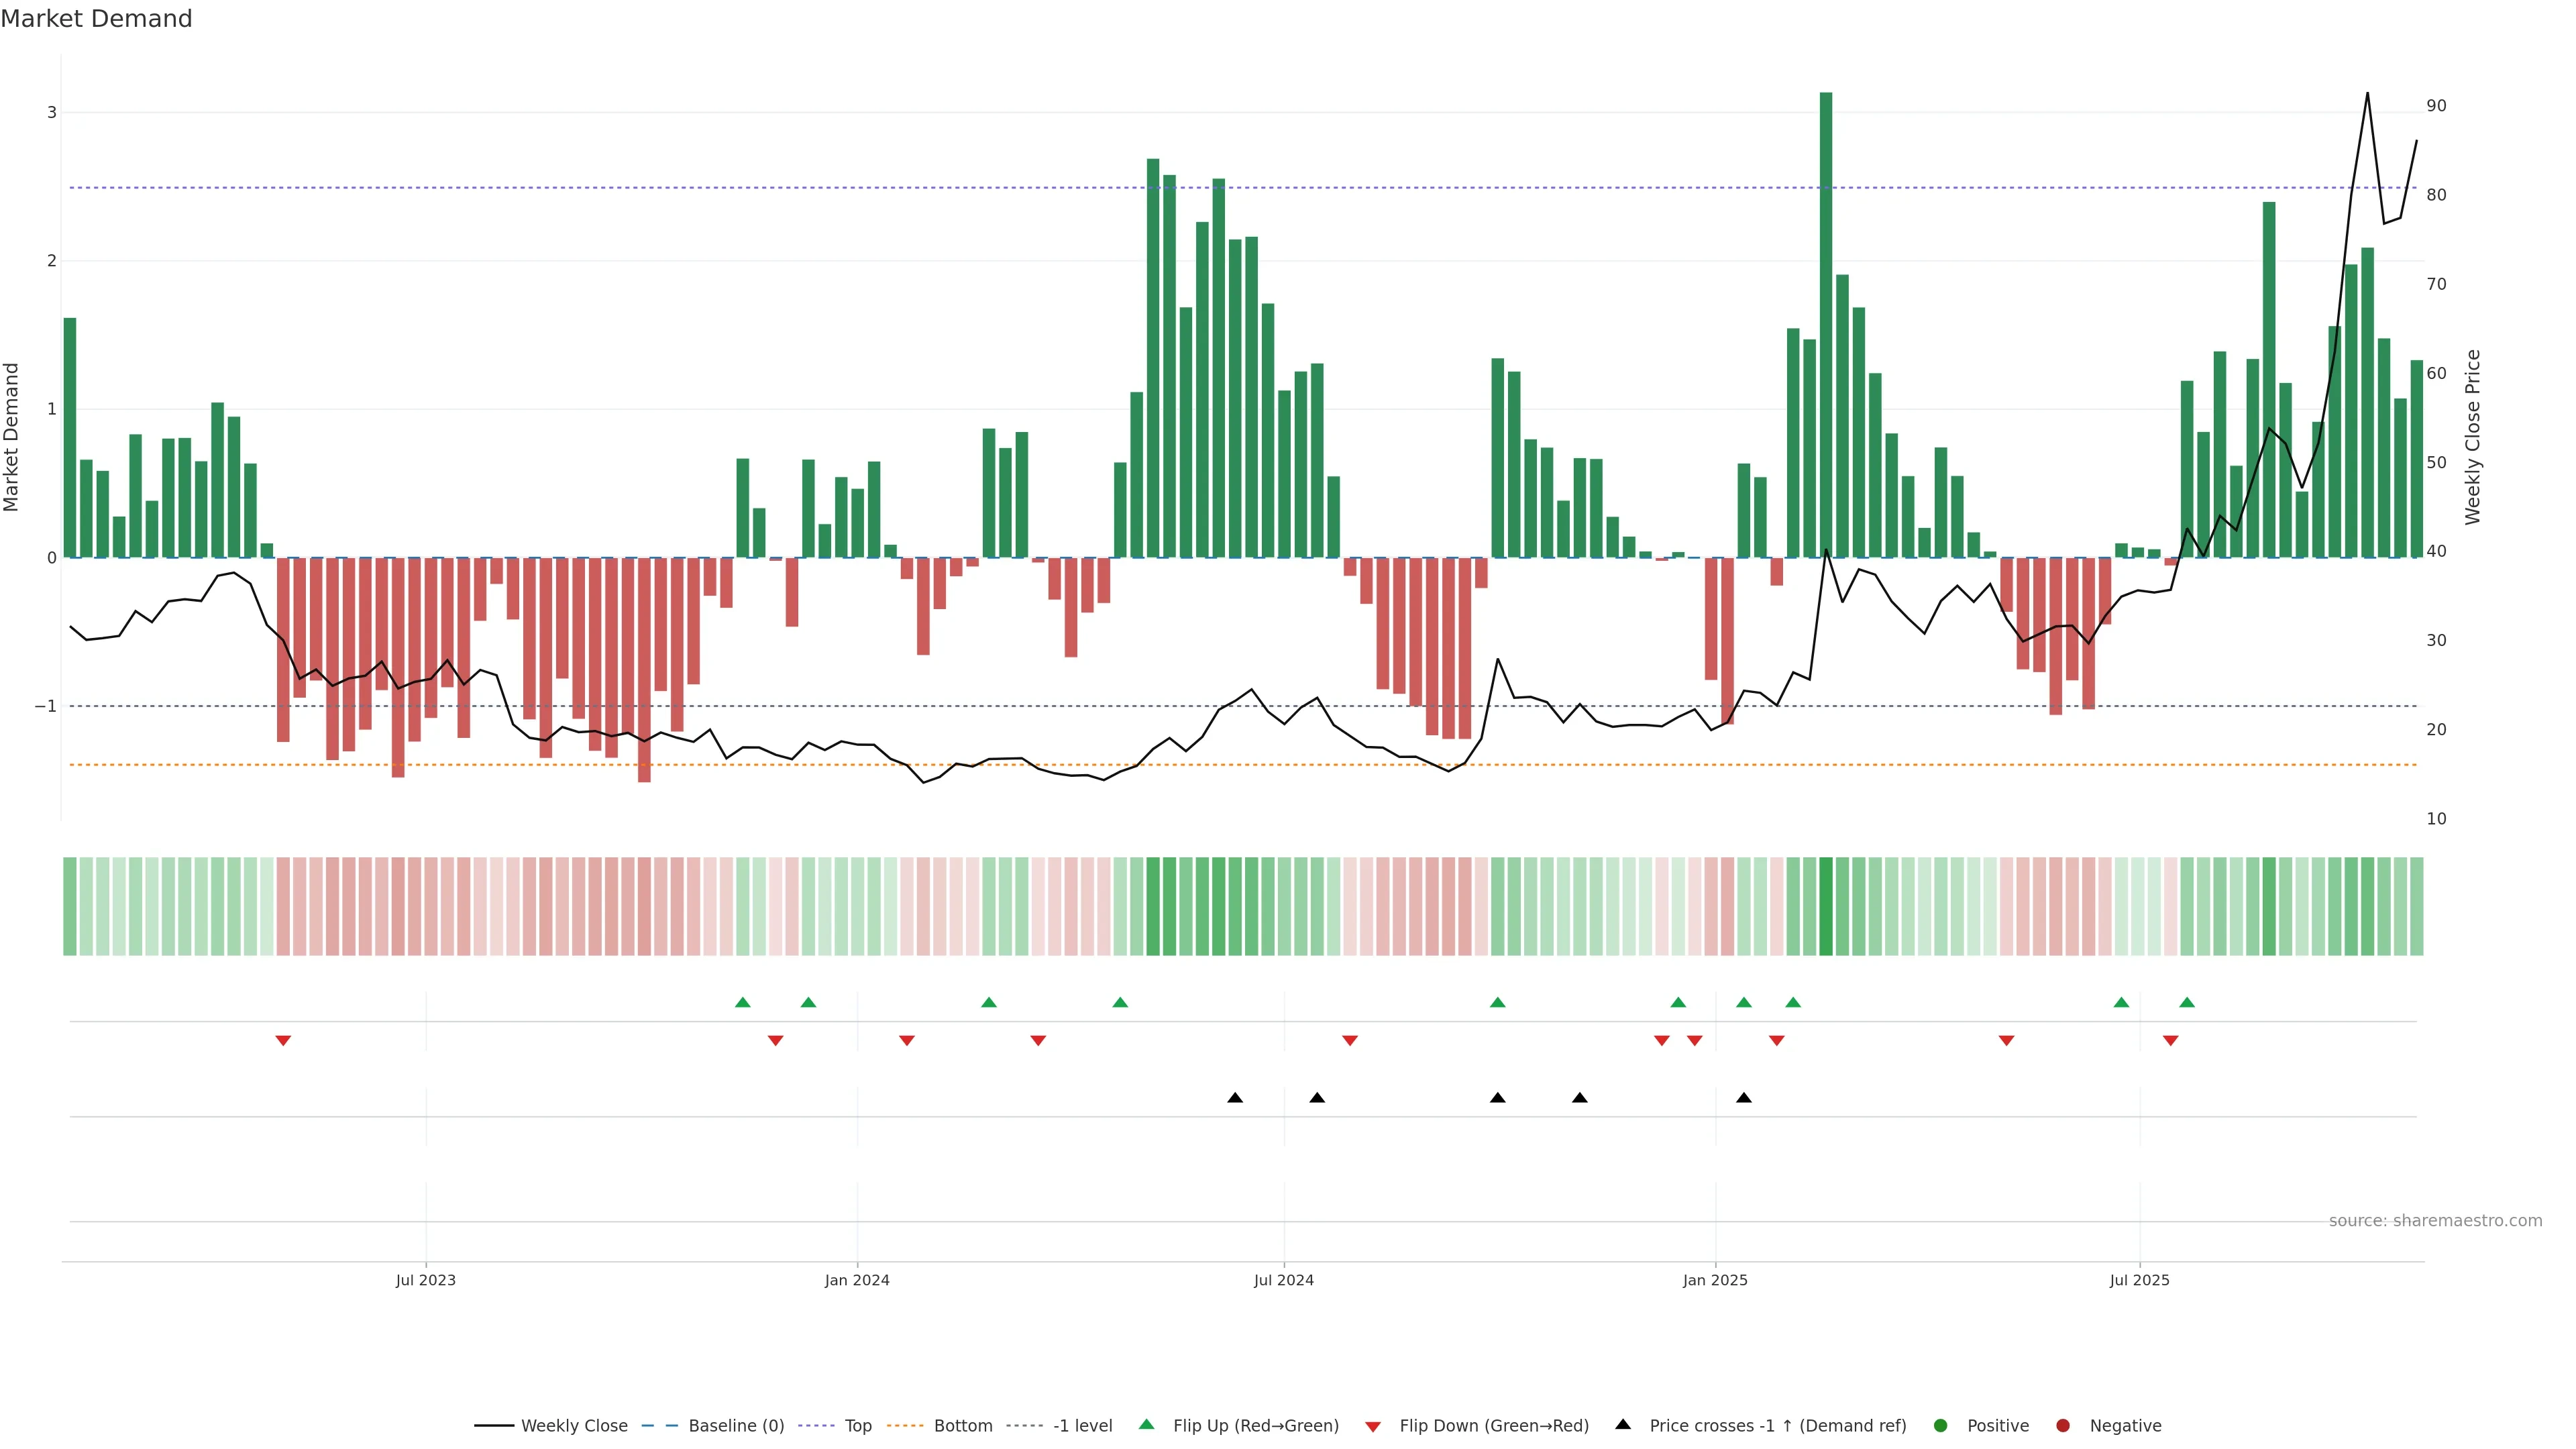Click the rightmost green Flip Up marker
The height and width of the screenshot is (1449, 2576).
[2187, 1002]
